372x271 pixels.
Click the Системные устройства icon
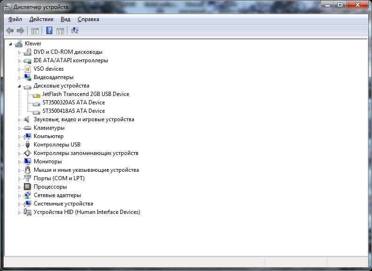pos(28,204)
